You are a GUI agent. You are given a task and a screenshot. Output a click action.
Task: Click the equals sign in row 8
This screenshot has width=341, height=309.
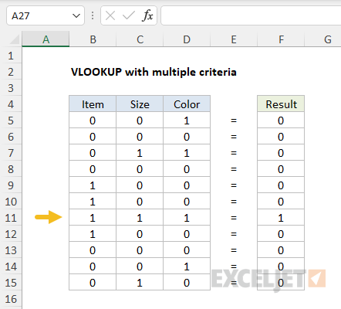pos(234,169)
